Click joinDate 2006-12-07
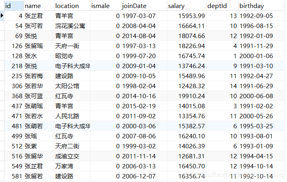Image resolution: width=287 pixels, height=182 pixels. (144, 176)
